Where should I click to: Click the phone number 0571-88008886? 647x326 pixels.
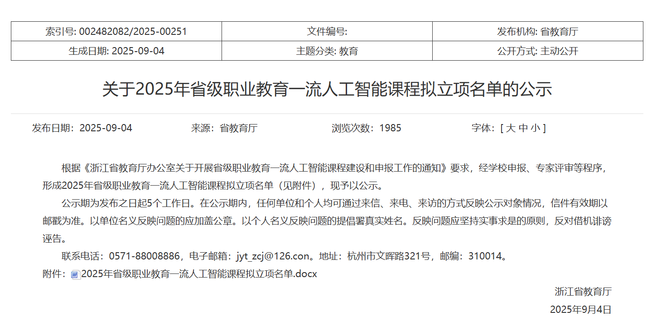(x=145, y=256)
